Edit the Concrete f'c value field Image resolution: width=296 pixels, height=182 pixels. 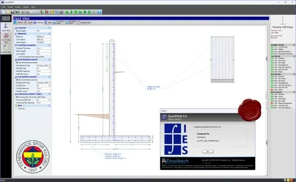point(43,40)
